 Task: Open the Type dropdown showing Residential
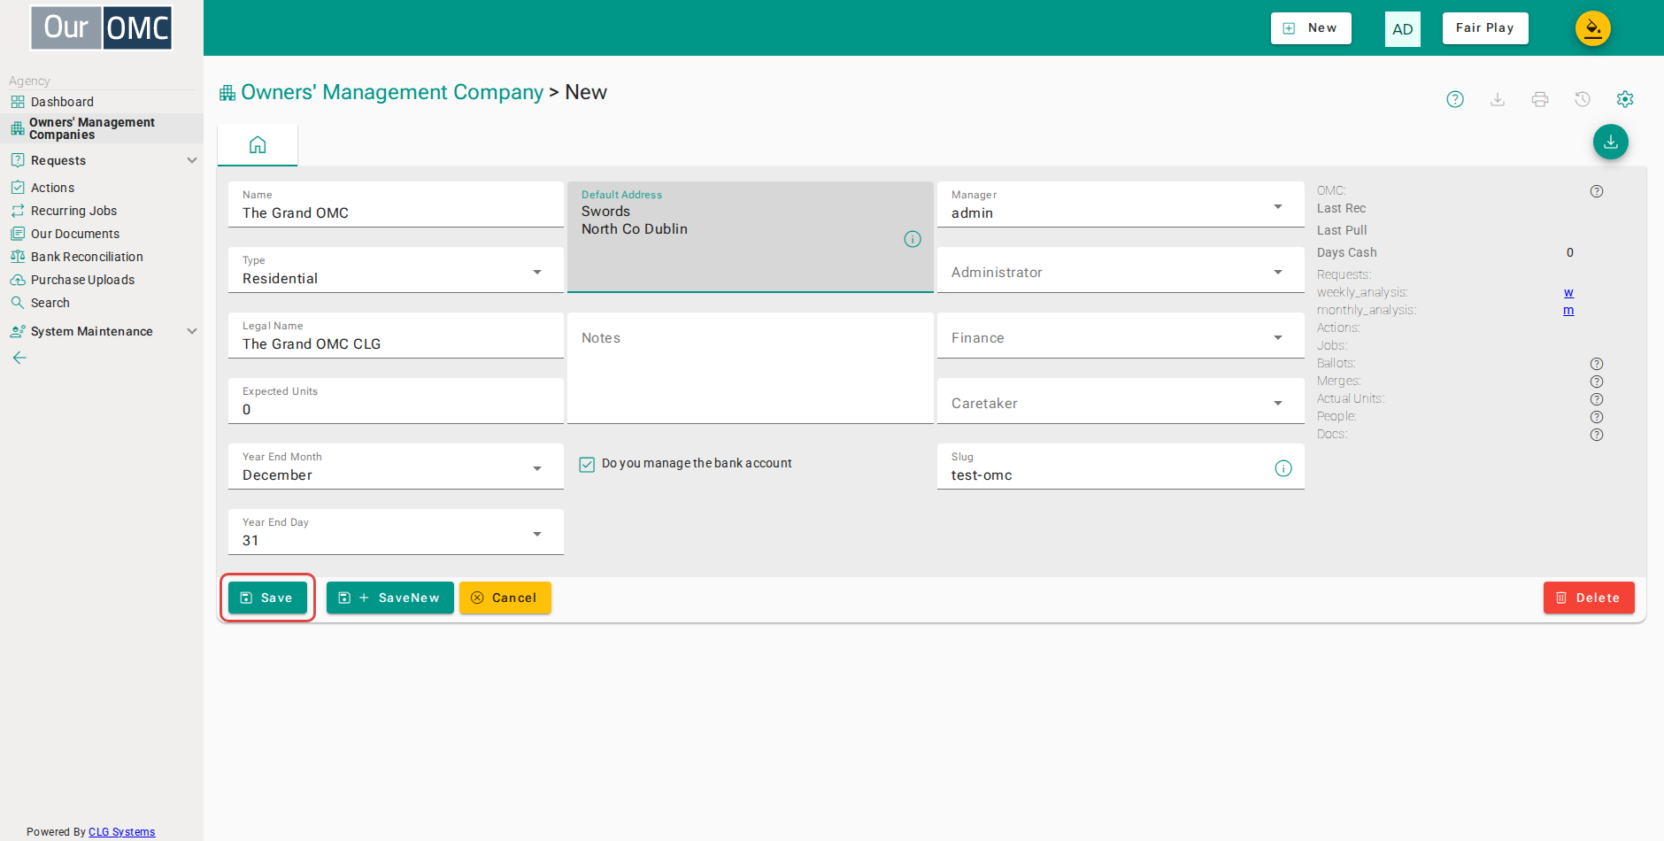[396, 270]
